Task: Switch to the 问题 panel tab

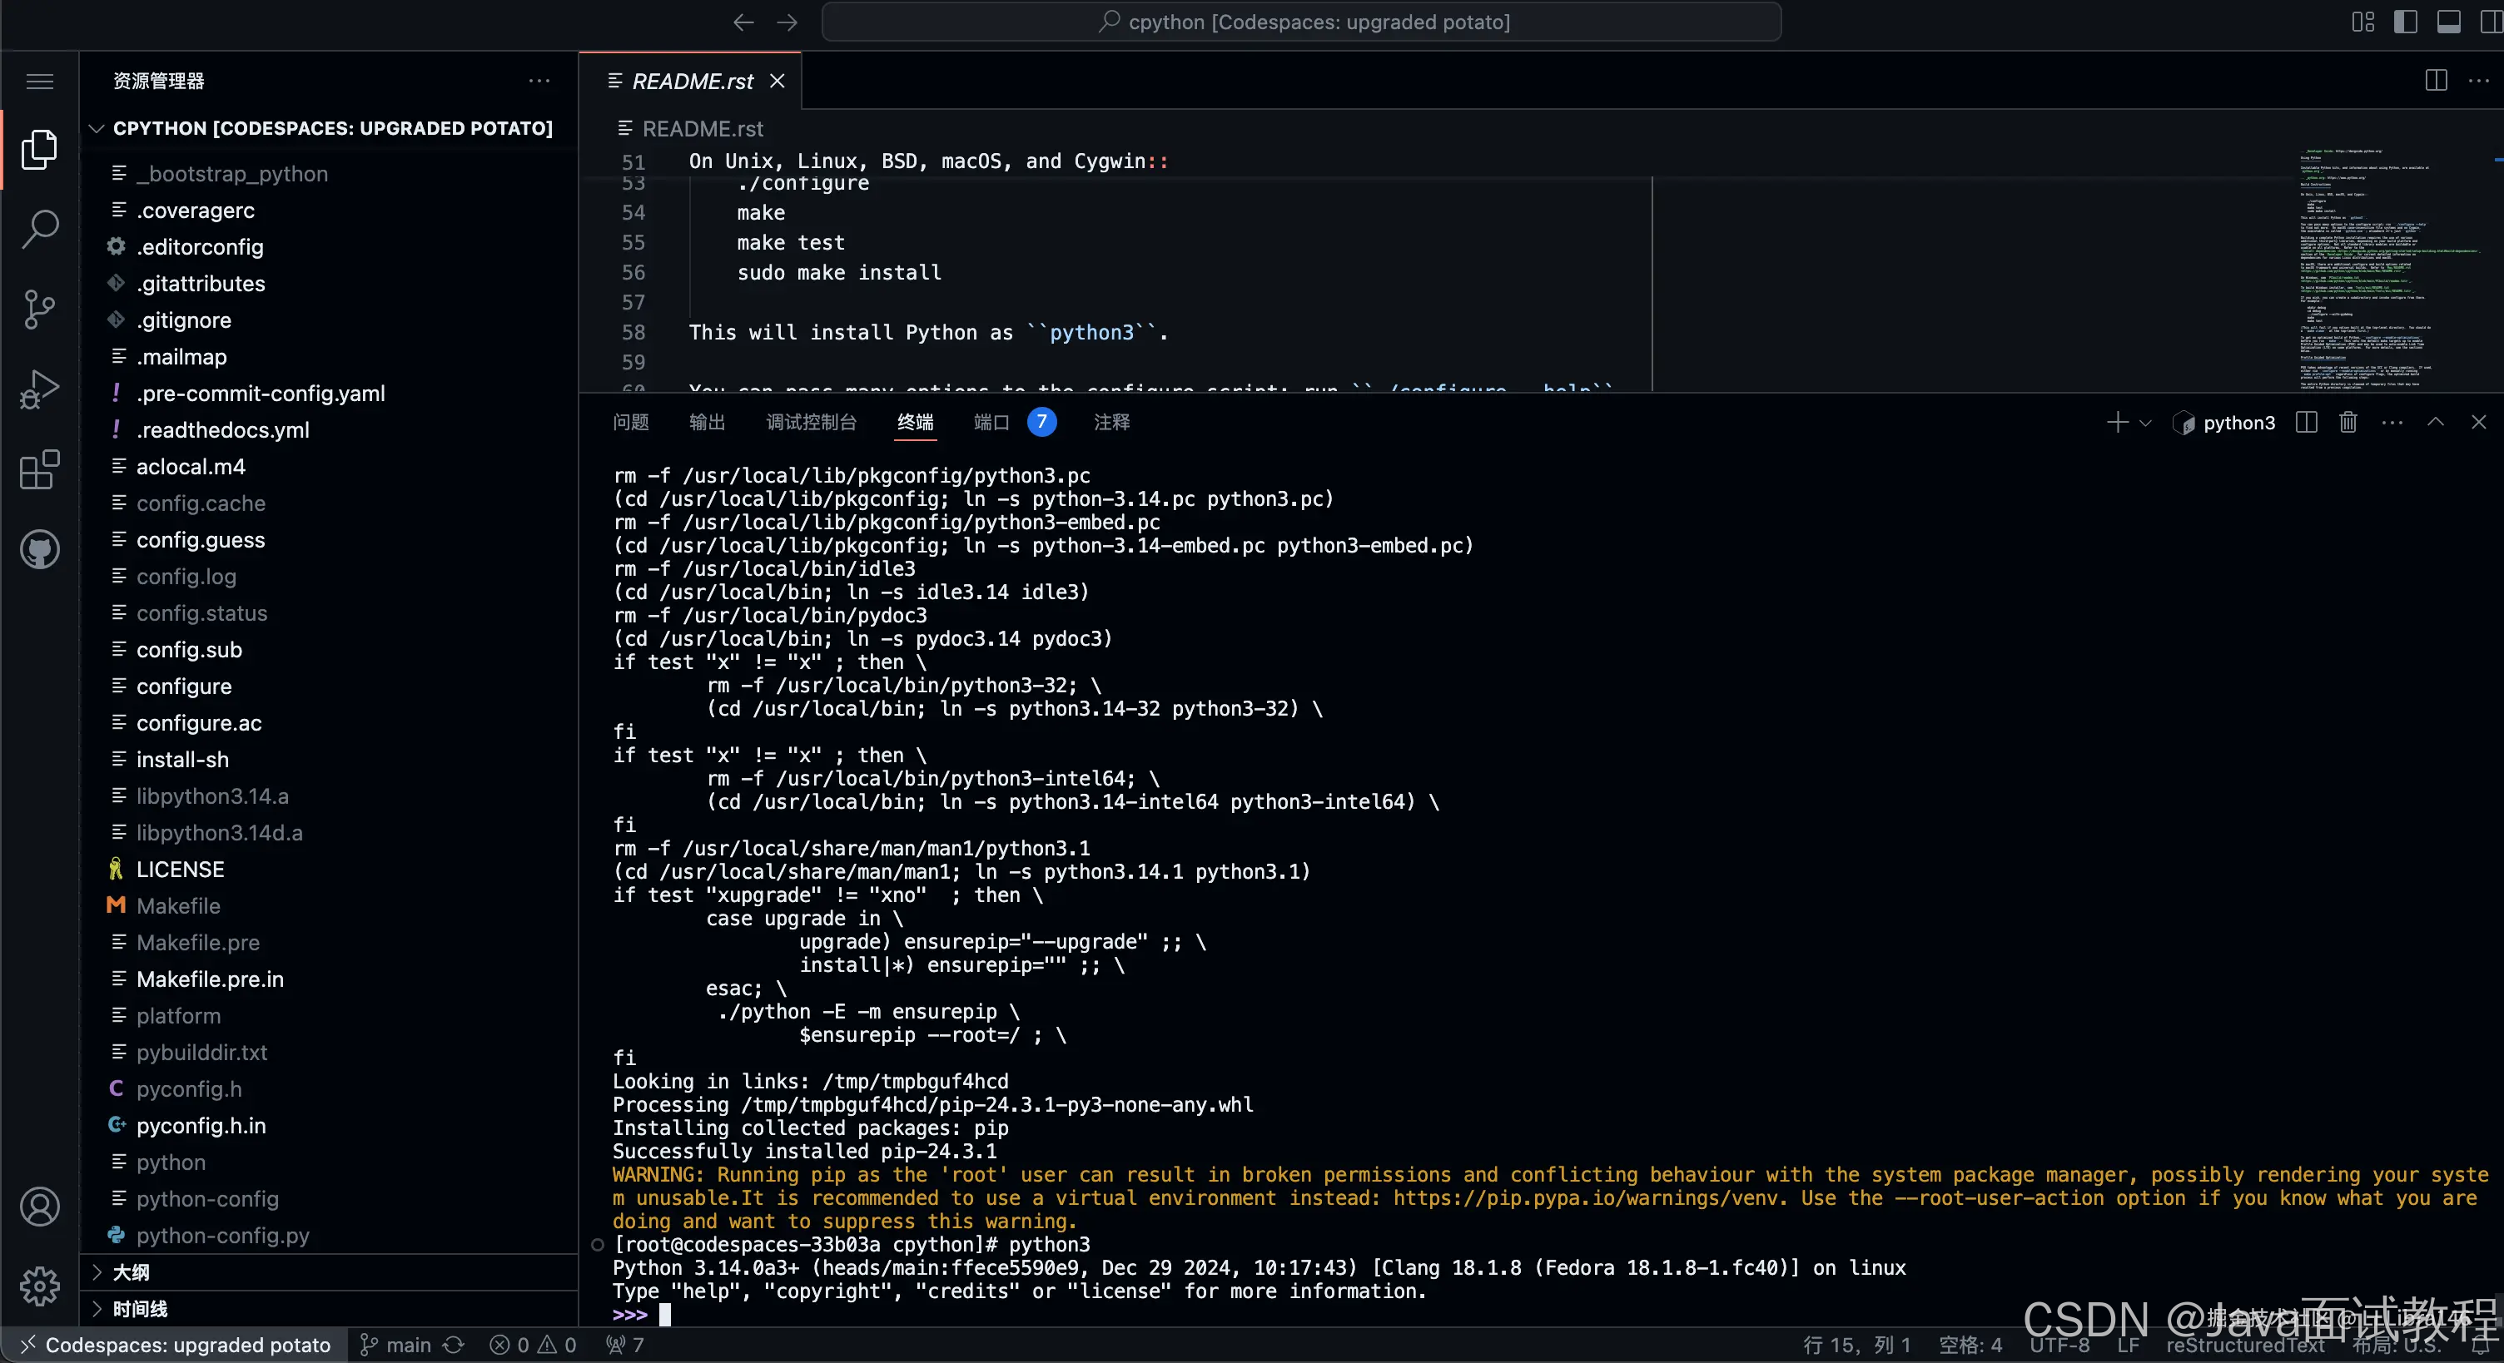Action: [631, 423]
